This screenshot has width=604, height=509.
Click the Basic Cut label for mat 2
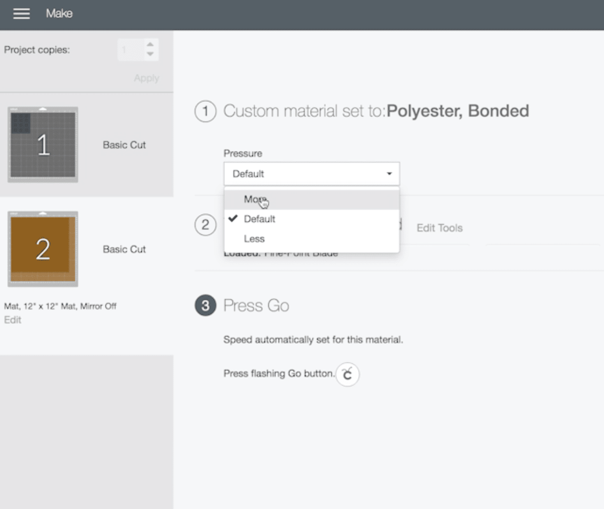tap(124, 249)
